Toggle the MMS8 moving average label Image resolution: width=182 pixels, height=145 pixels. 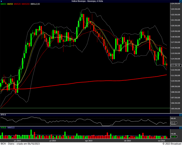click(10, 4)
